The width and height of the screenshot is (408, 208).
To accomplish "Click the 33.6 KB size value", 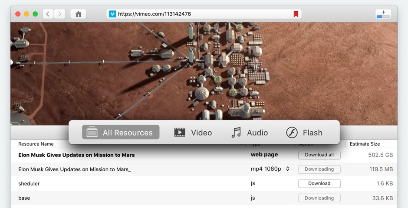I will coord(382,198).
